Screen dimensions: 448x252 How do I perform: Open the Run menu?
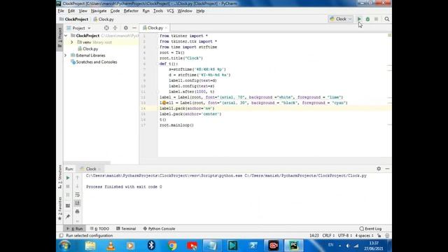146,11
